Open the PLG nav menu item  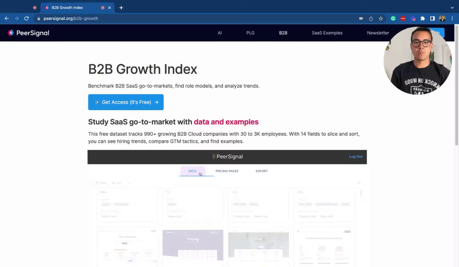point(250,33)
